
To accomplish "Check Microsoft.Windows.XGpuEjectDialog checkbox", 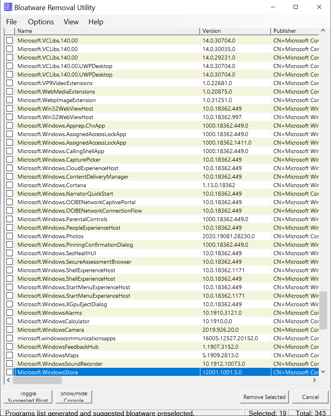I will tap(10, 304).
